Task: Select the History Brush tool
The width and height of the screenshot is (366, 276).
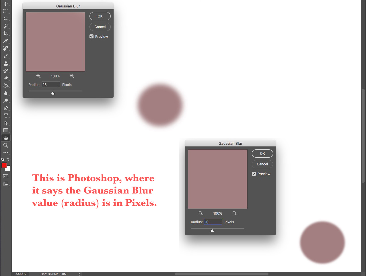Action: click(6, 71)
